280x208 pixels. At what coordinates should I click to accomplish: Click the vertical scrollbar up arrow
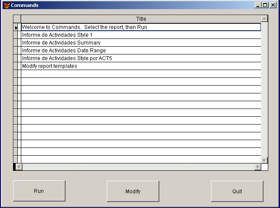tap(264, 19)
